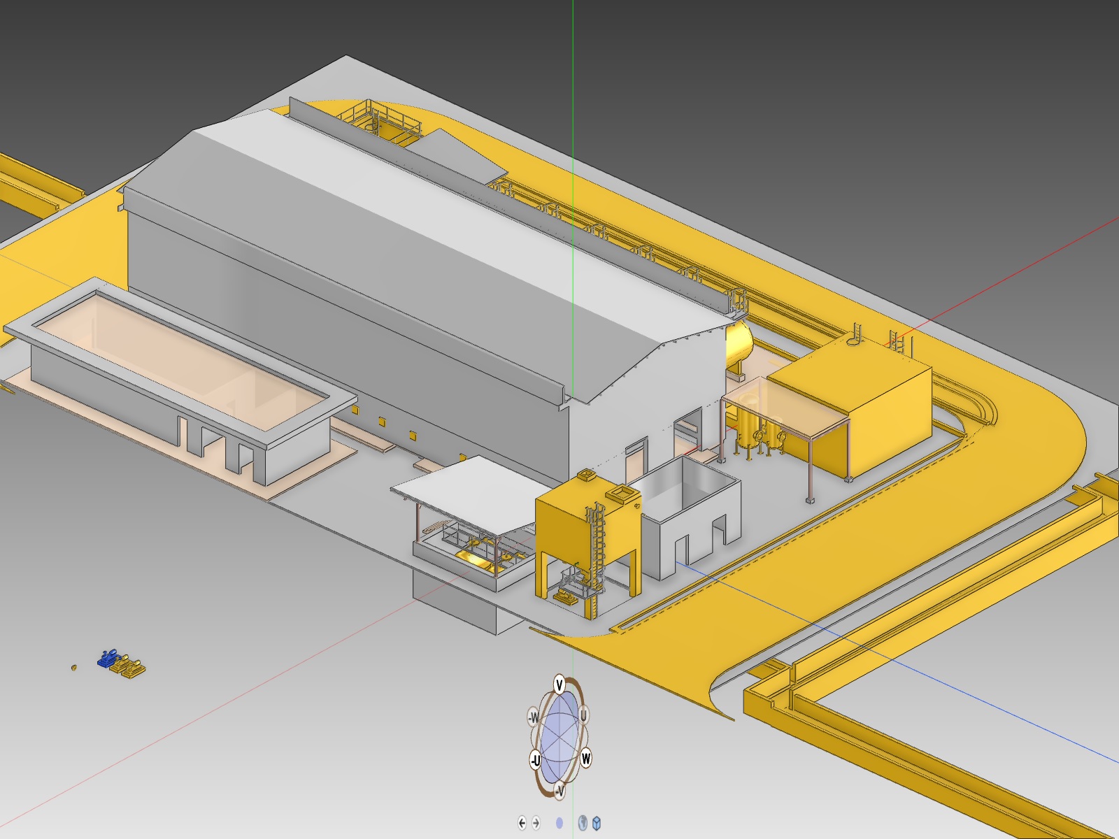Click the globe icon below the compass

(582, 823)
